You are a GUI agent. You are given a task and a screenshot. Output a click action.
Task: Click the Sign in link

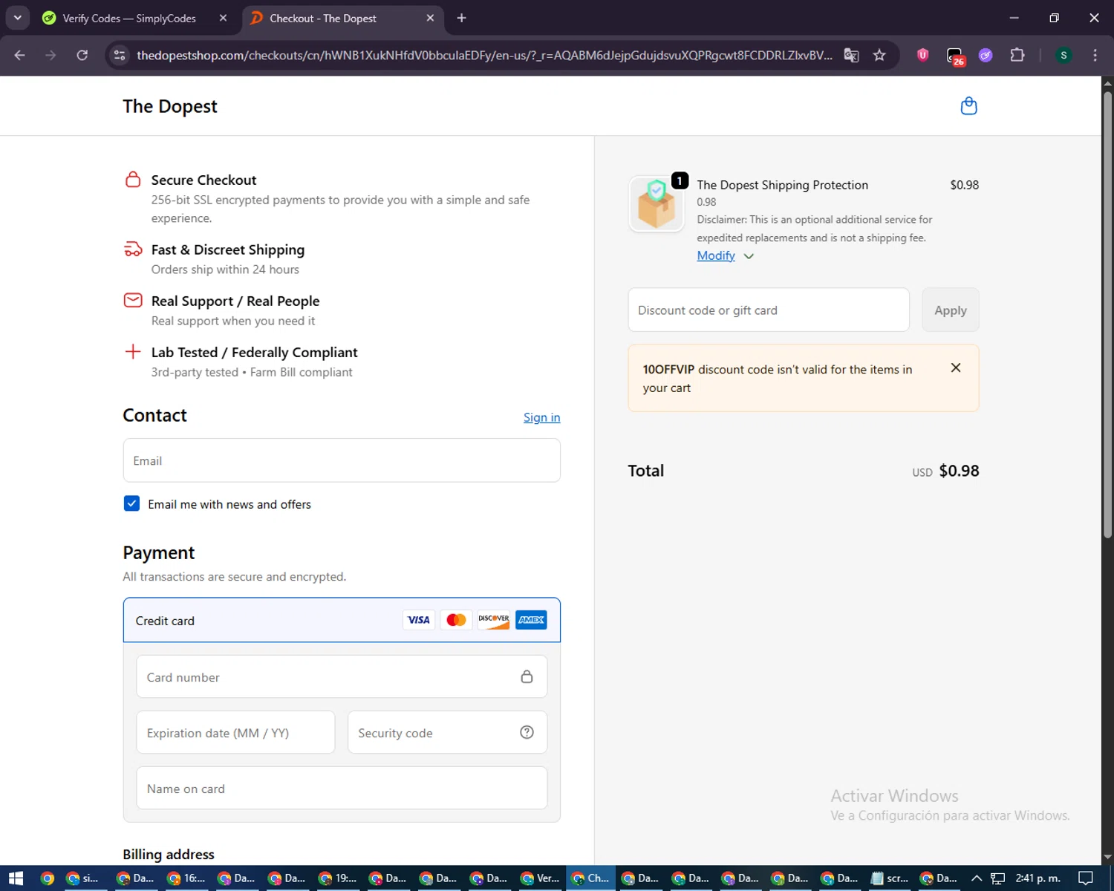[541, 417]
